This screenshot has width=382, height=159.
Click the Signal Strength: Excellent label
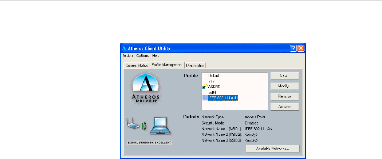(149, 142)
